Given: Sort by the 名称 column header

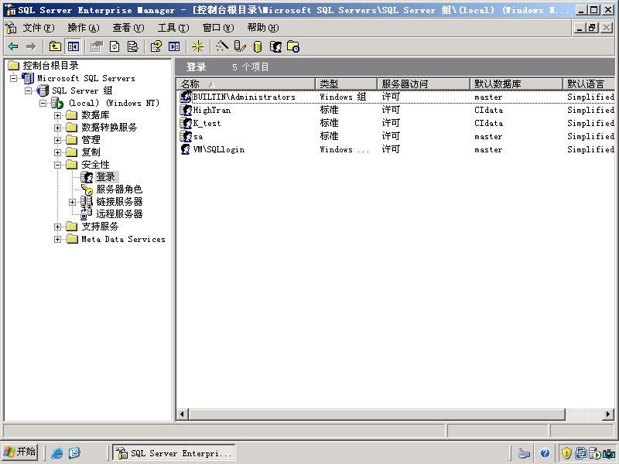Looking at the screenshot, I should click(245, 84).
